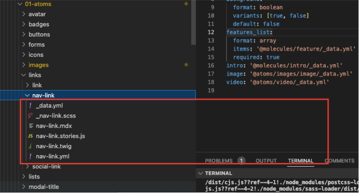Open the nav-link.yml file

(x=53, y=156)
